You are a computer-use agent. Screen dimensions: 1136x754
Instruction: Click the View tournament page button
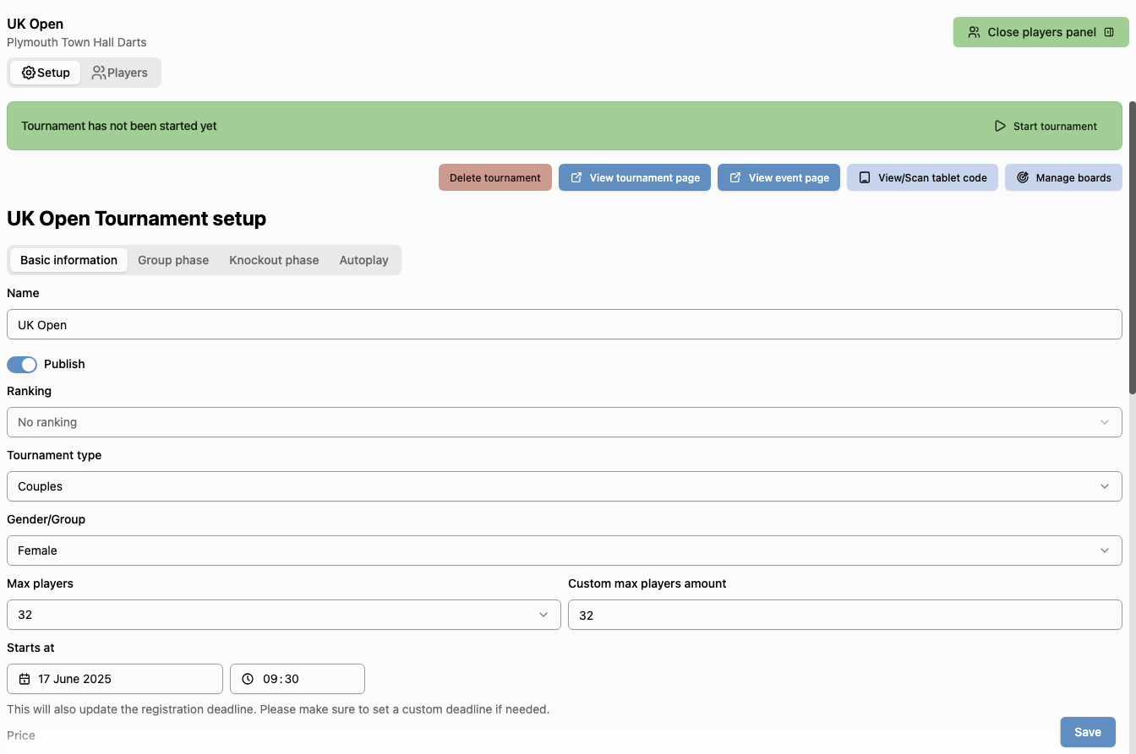635,177
